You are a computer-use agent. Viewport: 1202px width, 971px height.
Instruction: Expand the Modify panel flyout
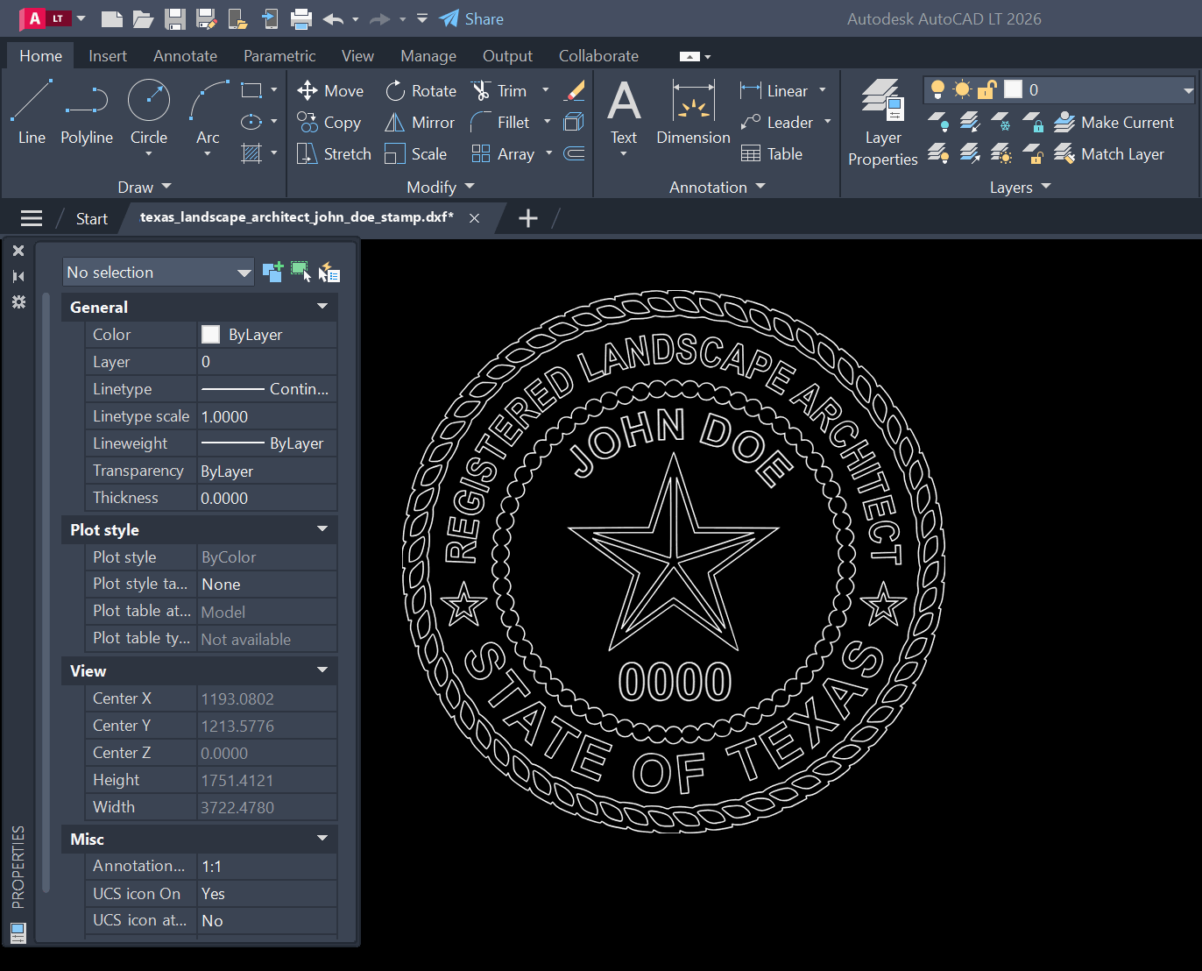coord(441,187)
